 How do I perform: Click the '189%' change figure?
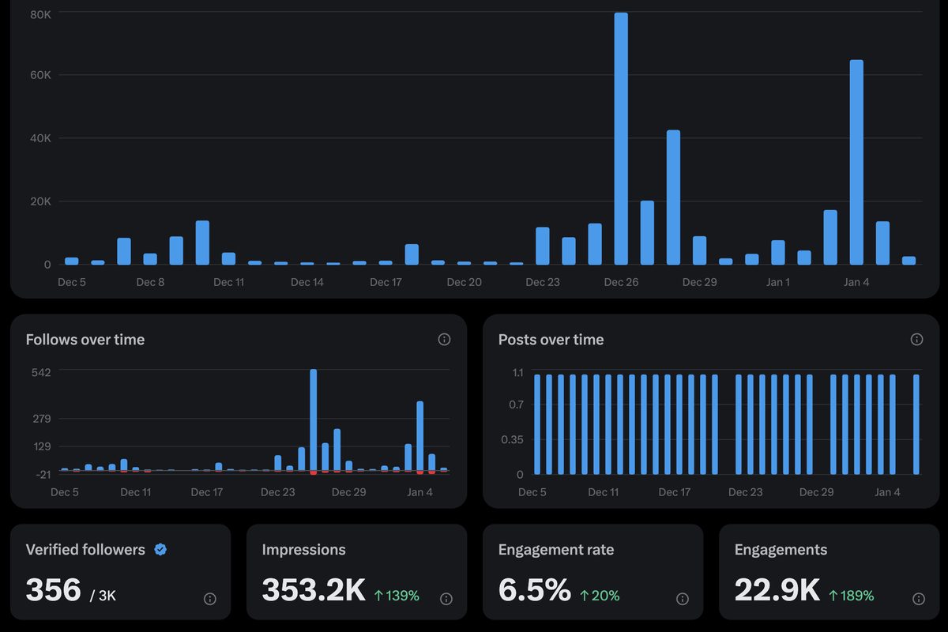point(857,596)
